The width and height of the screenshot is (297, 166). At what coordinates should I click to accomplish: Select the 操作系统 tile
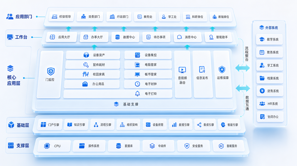coord(89,146)
